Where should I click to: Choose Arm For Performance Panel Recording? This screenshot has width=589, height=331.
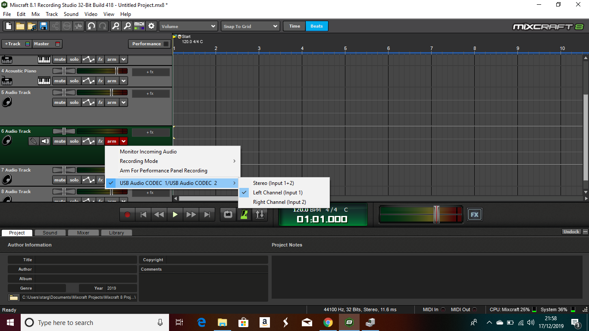[x=172, y=171]
